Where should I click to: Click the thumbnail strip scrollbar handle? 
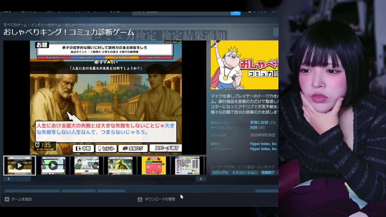click(x=23, y=179)
